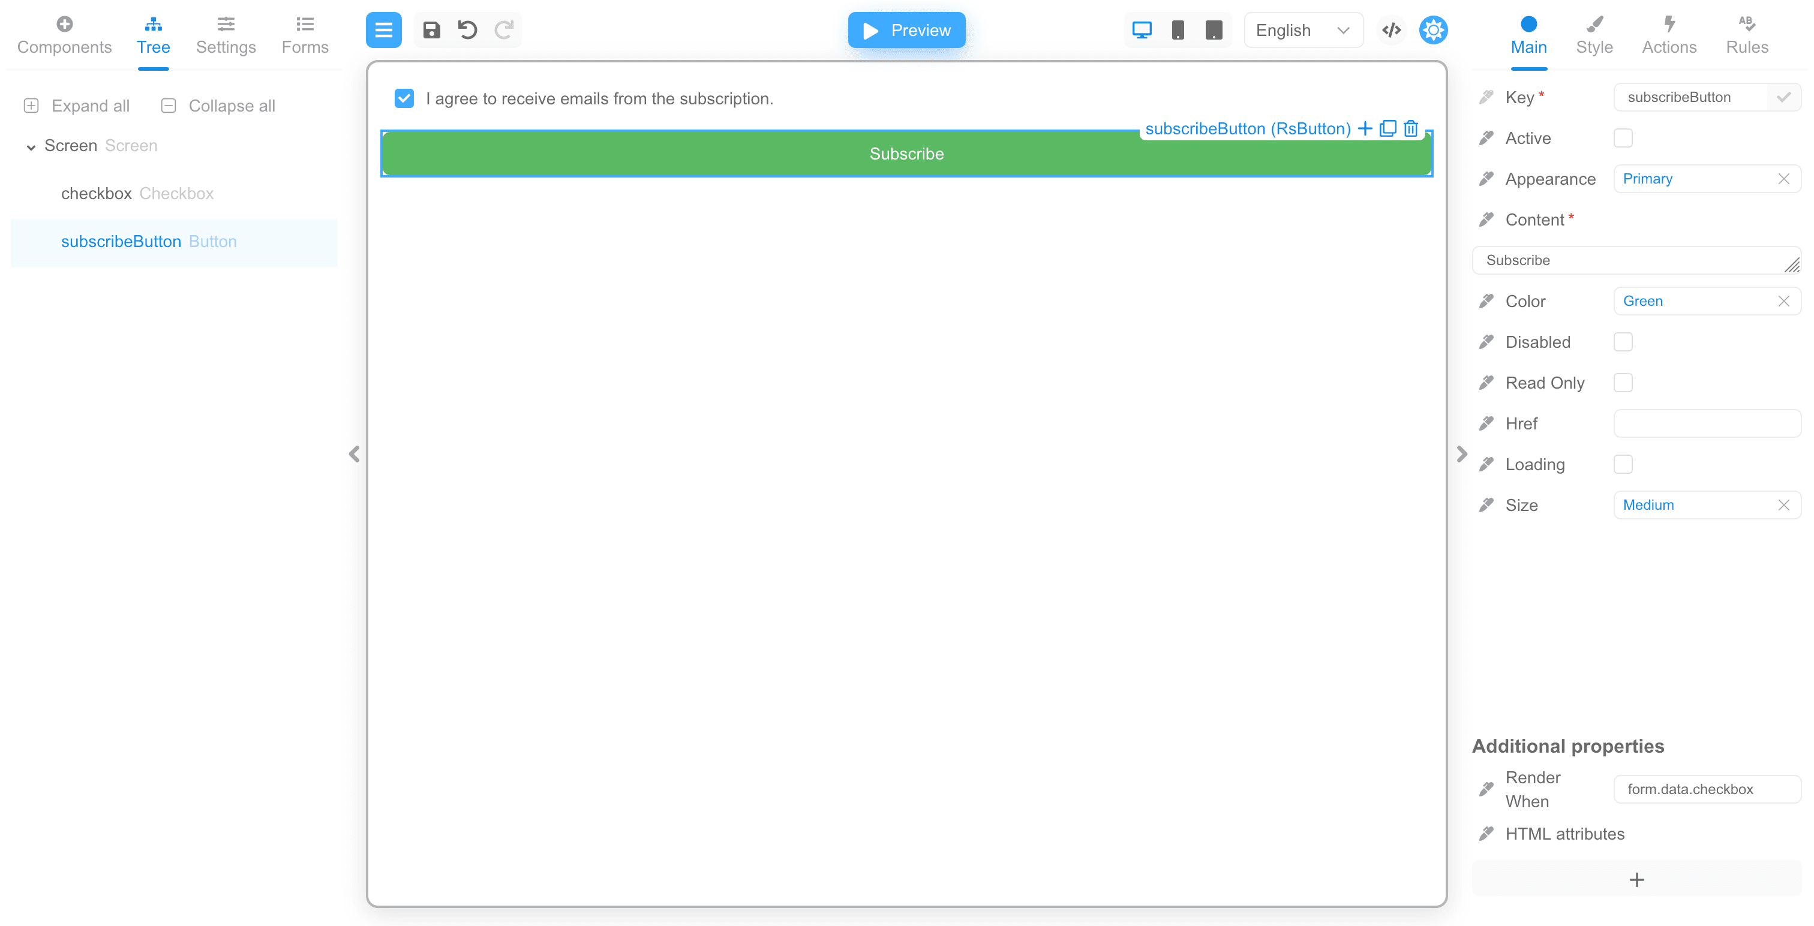
Task: Select the mobile phone view icon
Action: click(1178, 30)
